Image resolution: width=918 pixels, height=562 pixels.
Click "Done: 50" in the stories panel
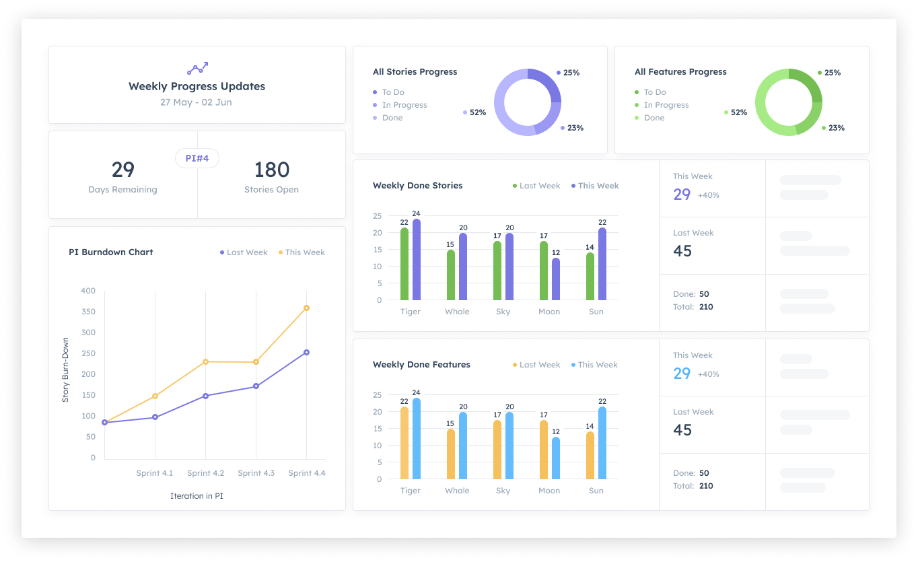coord(691,294)
